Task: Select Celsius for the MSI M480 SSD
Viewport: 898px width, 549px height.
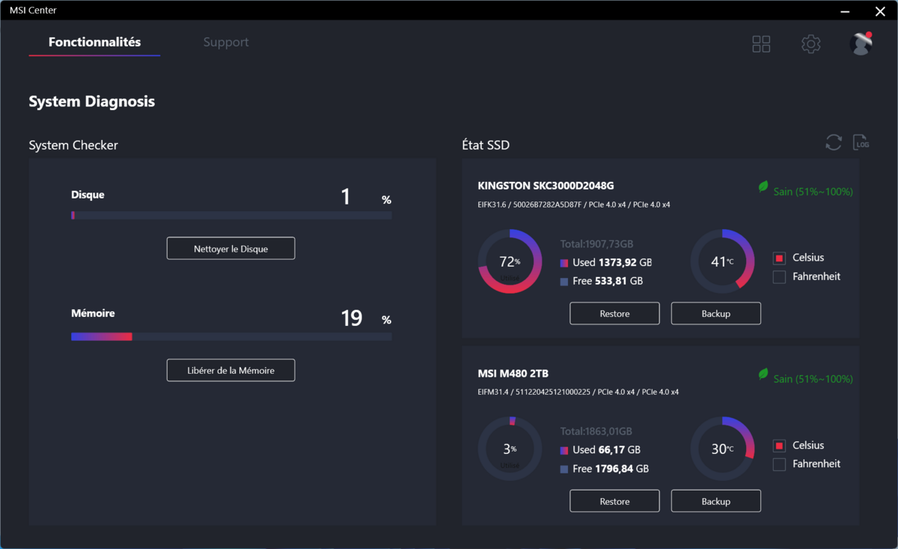Action: pyautogui.click(x=779, y=446)
